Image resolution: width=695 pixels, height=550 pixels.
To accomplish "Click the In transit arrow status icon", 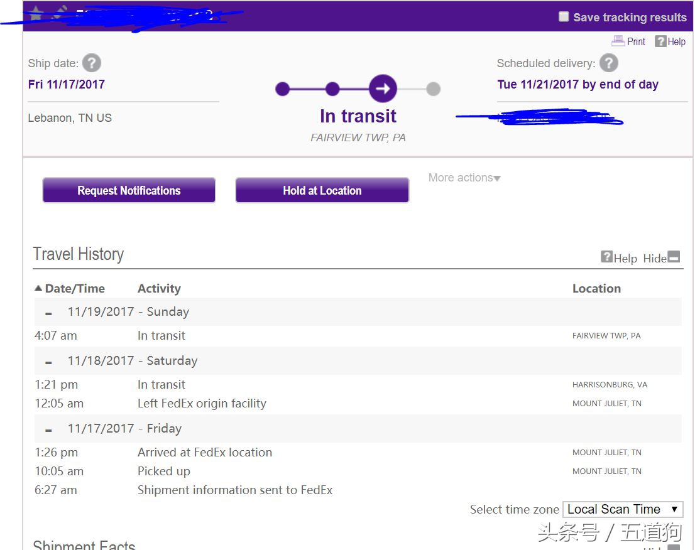I will click(383, 89).
